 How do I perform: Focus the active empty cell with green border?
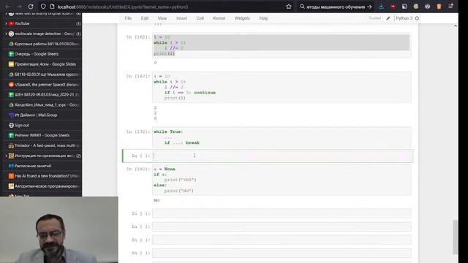[x=282, y=156]
